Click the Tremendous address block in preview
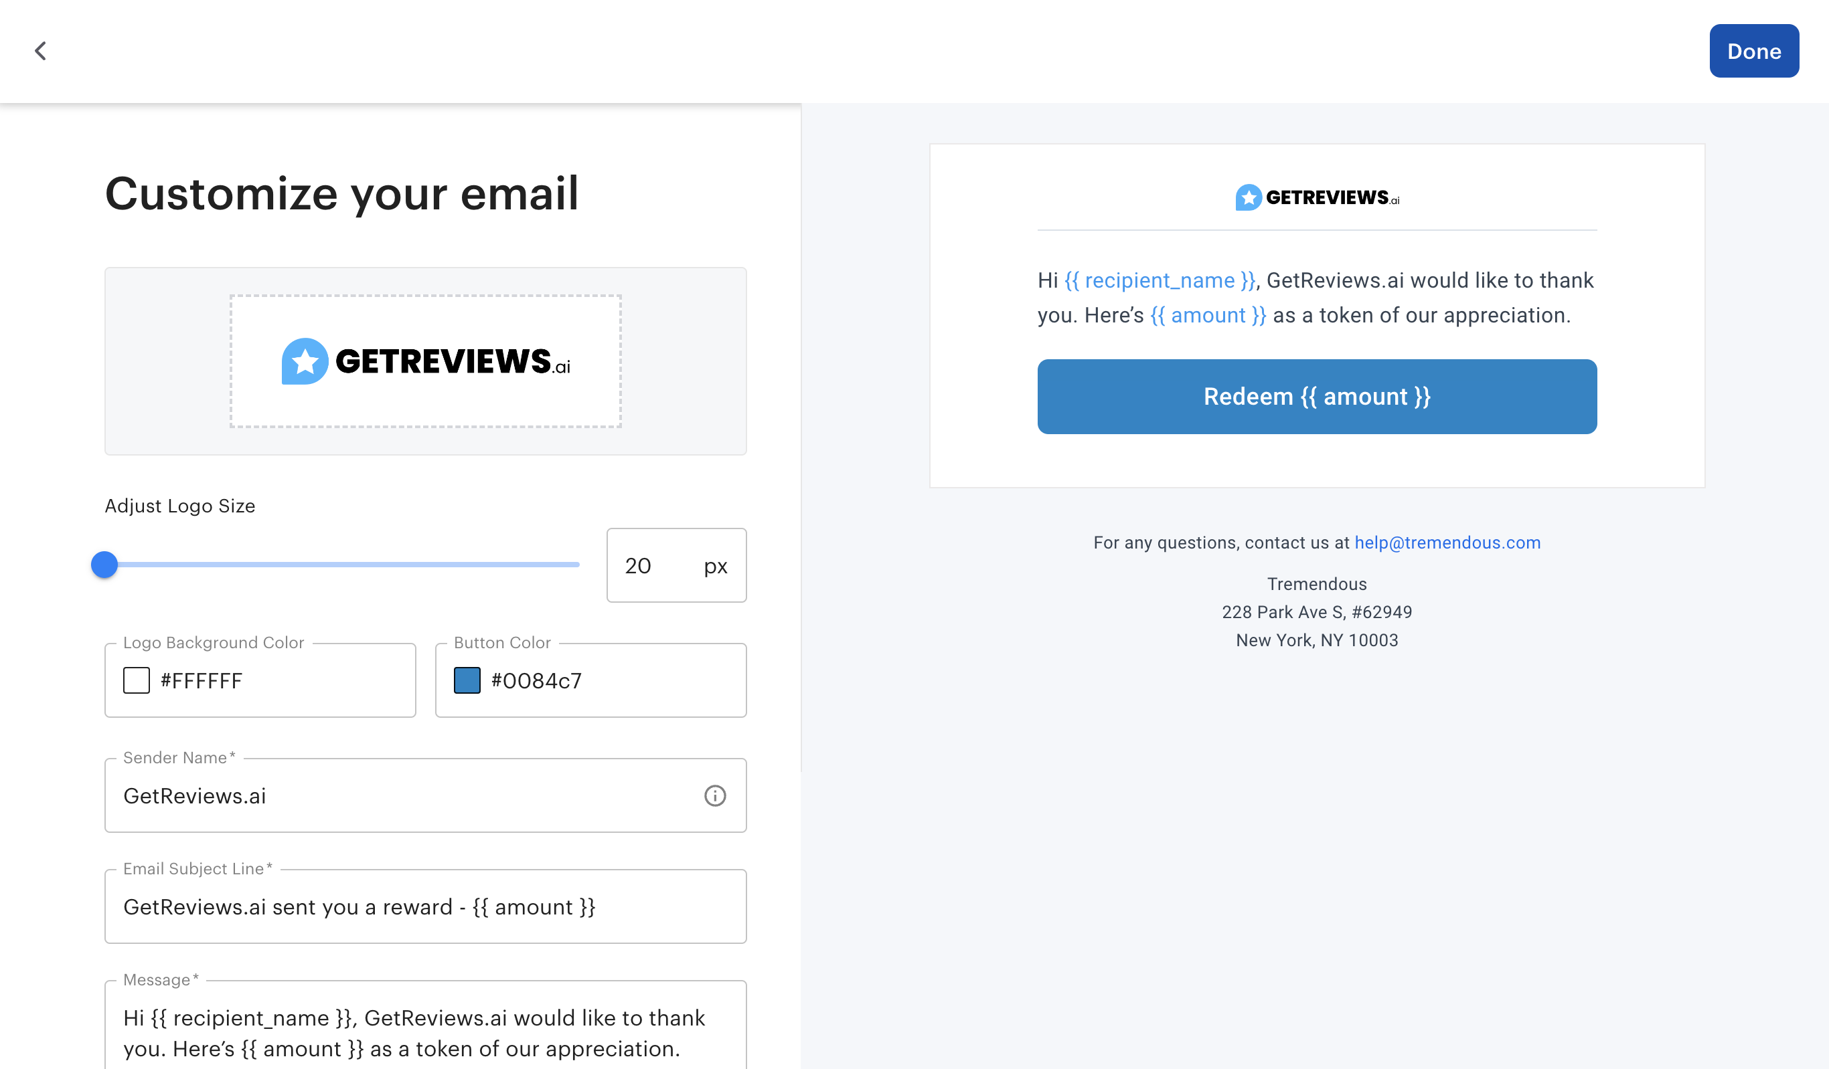The height and width of the screenshot is (1069, 1829). [x=1317, y=611]
